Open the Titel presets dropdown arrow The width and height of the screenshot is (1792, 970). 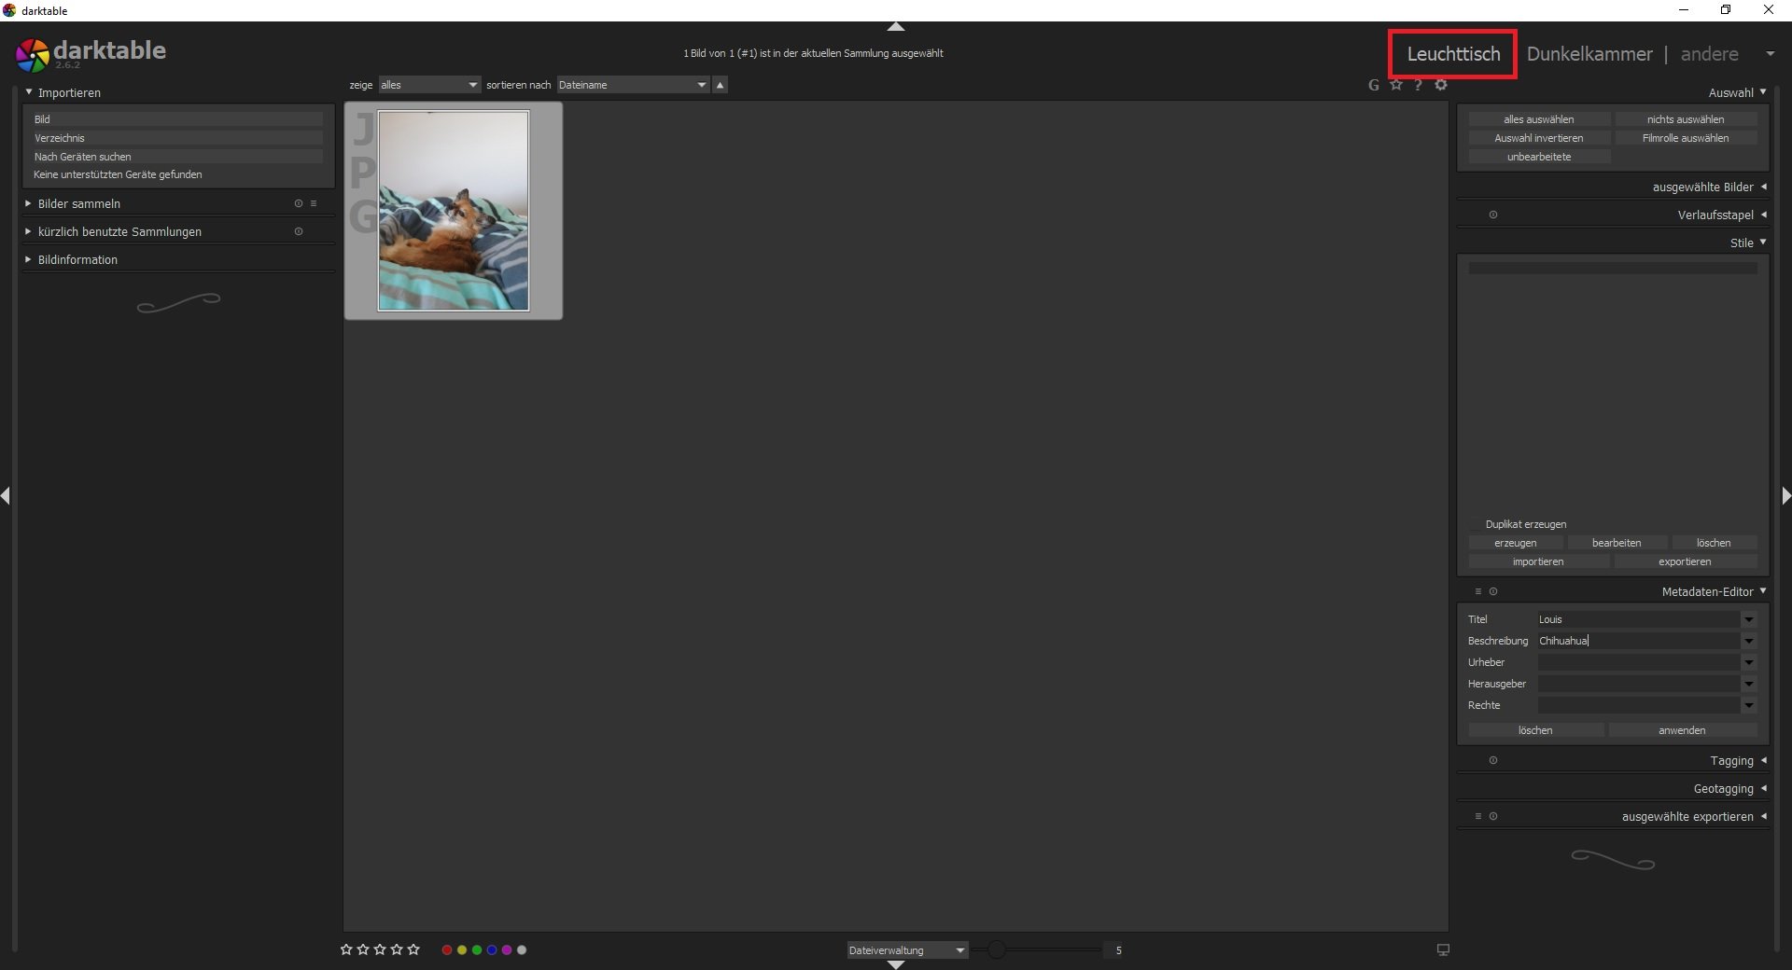coord(1749,619)
